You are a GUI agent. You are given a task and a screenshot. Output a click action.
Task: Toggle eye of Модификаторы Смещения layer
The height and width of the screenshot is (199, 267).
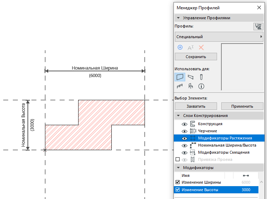(185, 153)
